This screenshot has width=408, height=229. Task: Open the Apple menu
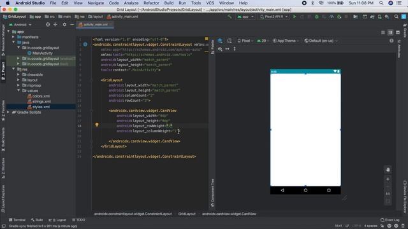[8, 3]
